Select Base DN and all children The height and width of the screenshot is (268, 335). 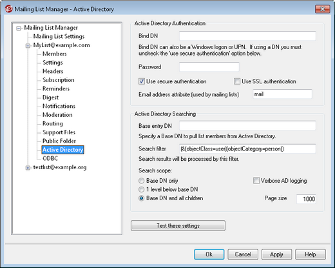(141, 198)
